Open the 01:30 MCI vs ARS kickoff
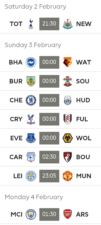The width and height of the screenshot is (101, 225). point(49,214)
